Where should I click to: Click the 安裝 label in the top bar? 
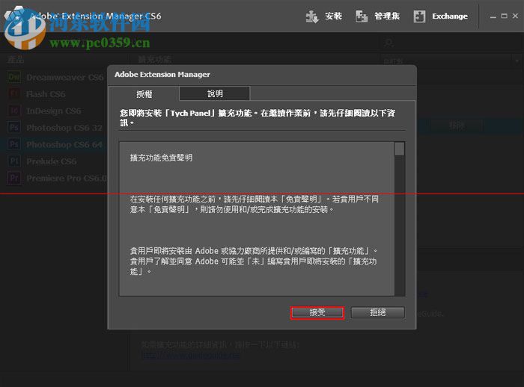(334, 16)
